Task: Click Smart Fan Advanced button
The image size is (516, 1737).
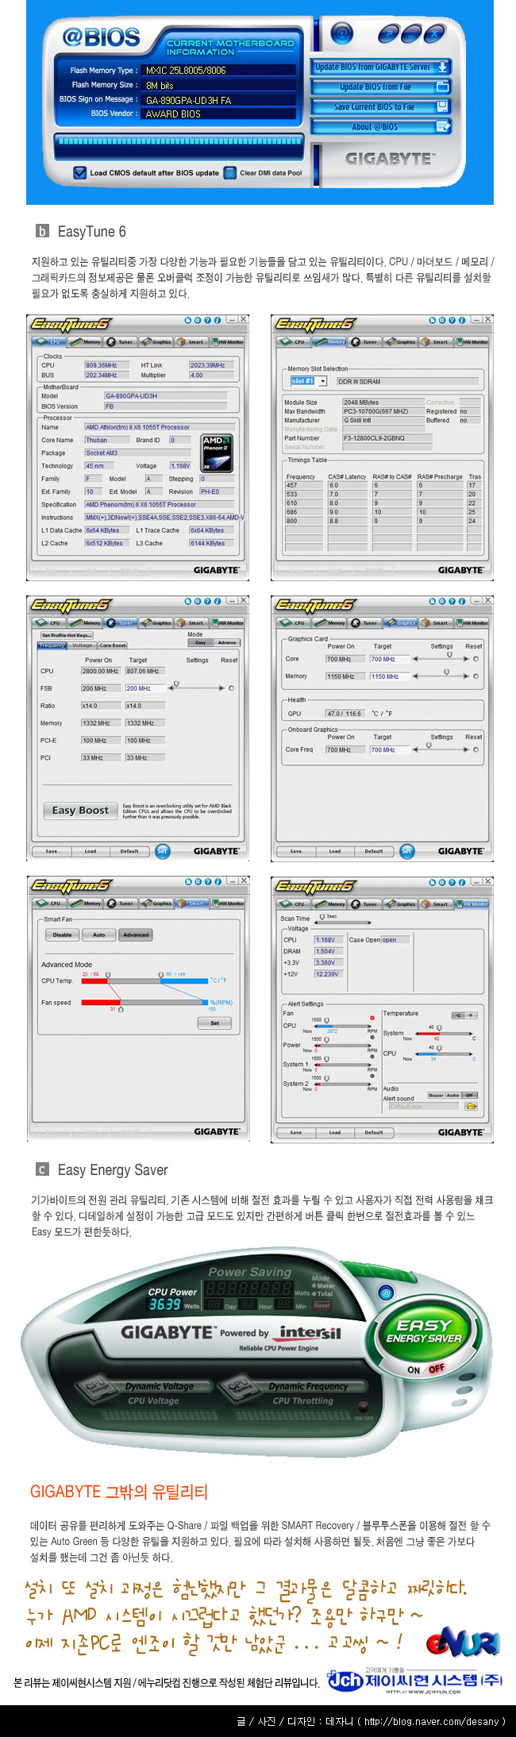Action: pyautogui.click(x=135, y=934)
